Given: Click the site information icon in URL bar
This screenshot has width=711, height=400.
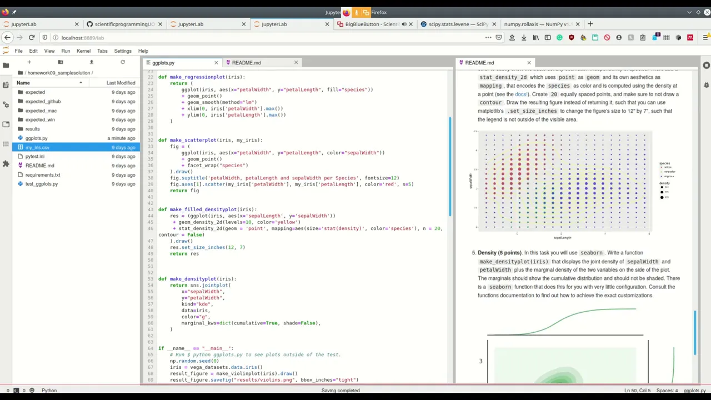Looking at the screenshot, I should (55, 38).
